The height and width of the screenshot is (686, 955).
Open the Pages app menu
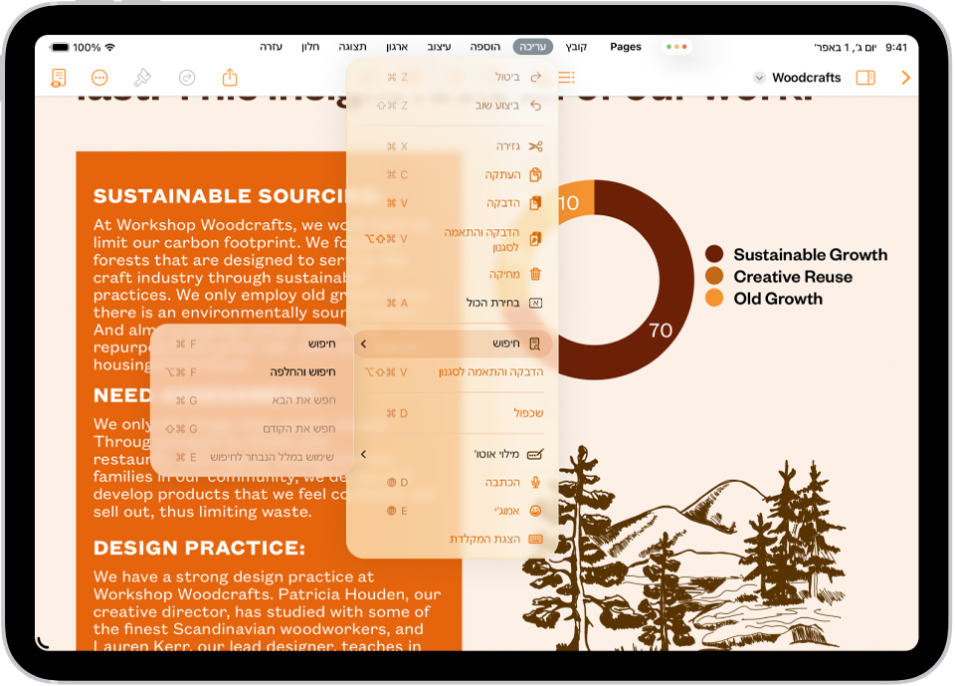(626, 47)
